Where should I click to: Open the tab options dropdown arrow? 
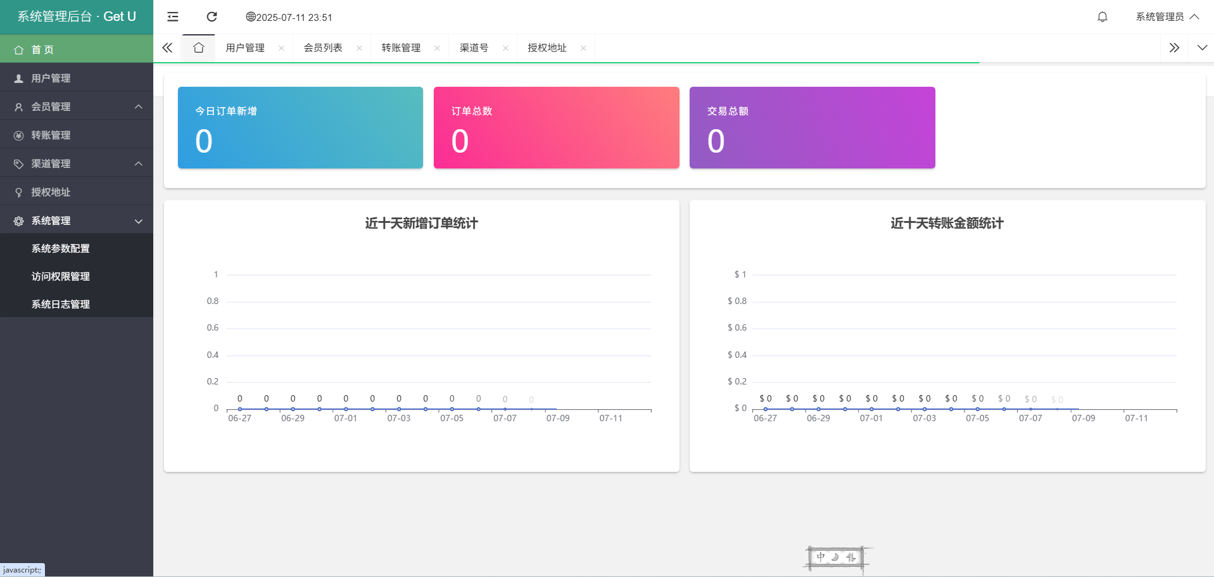[x=1202, y=48]
